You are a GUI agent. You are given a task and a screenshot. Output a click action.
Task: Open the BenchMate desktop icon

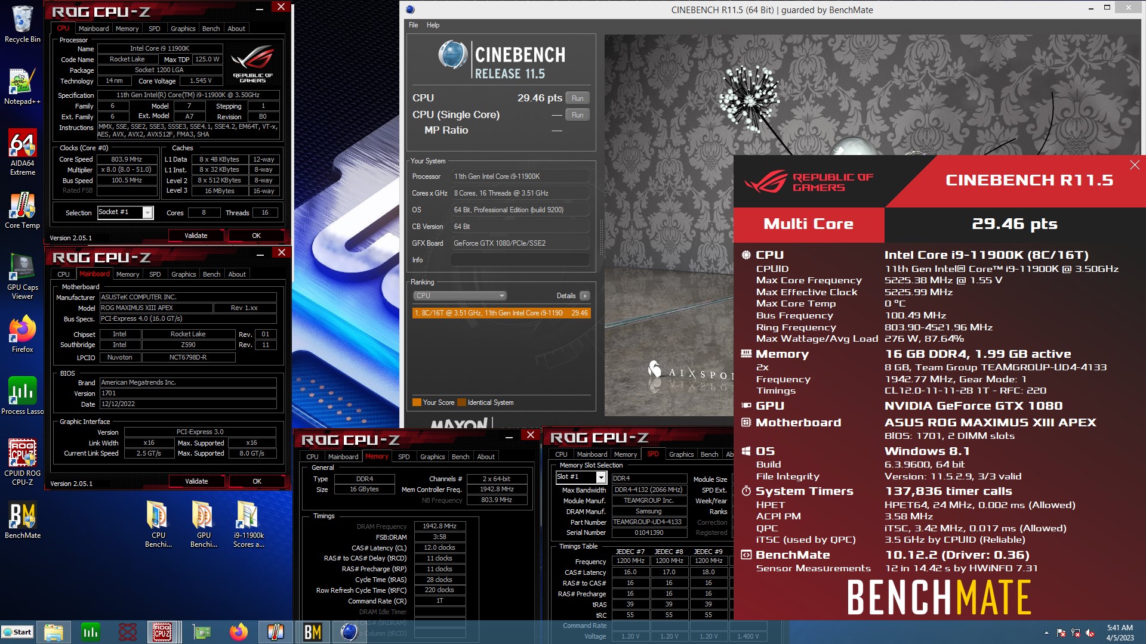[22, 520]
